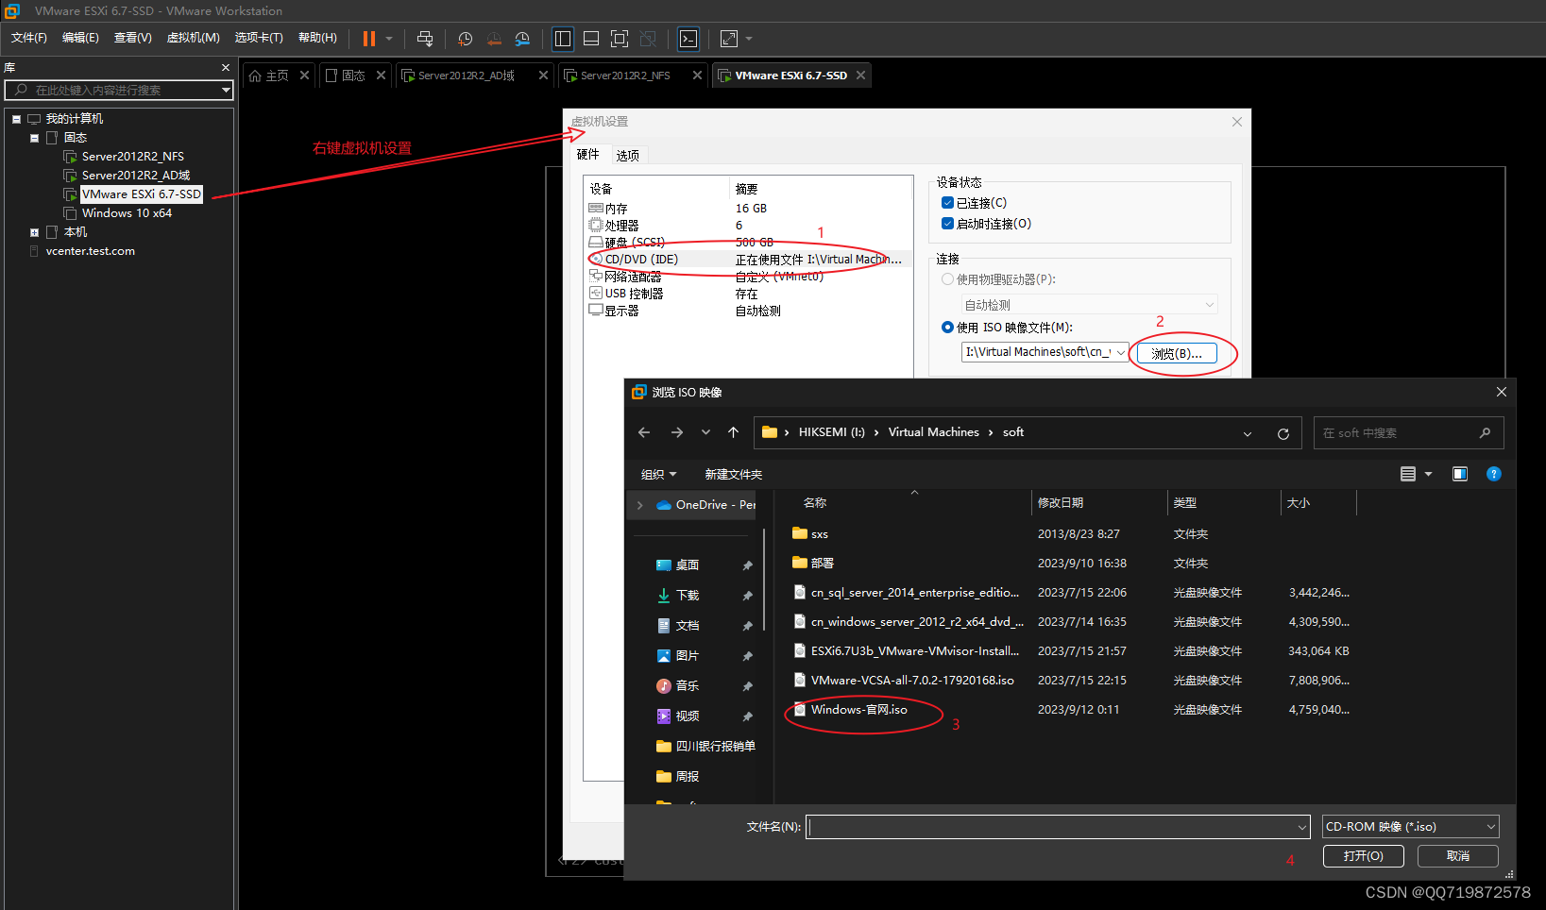Expand the 本机 folder tree node
This screenshot has width=1546, height=910.
[34, 232]
